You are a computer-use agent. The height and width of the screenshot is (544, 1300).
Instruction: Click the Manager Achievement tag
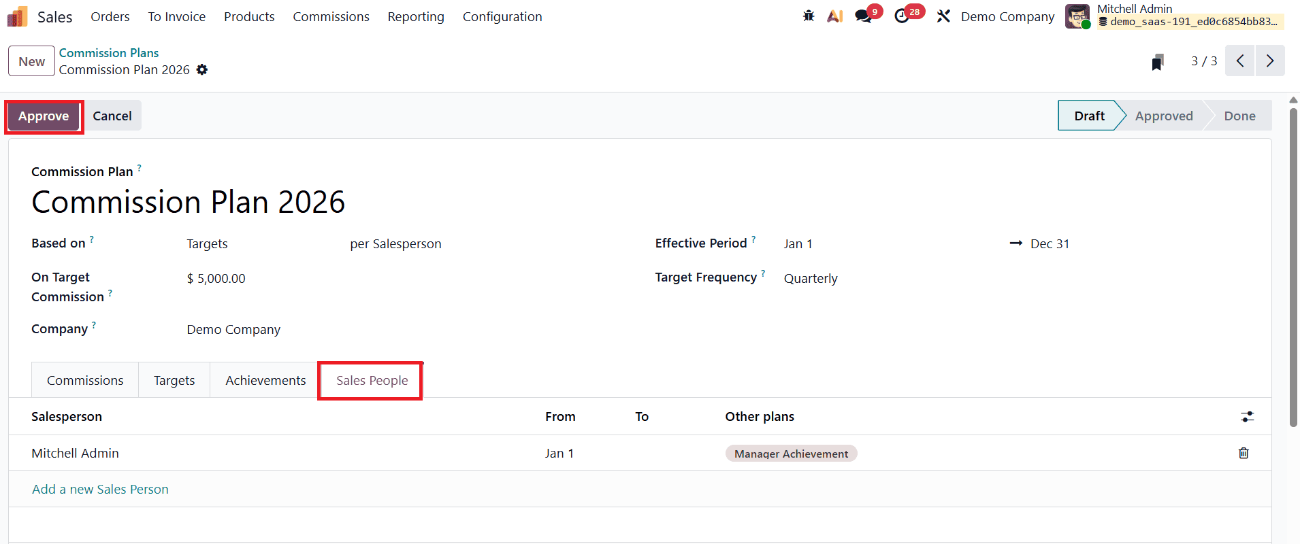click(791, 454)
